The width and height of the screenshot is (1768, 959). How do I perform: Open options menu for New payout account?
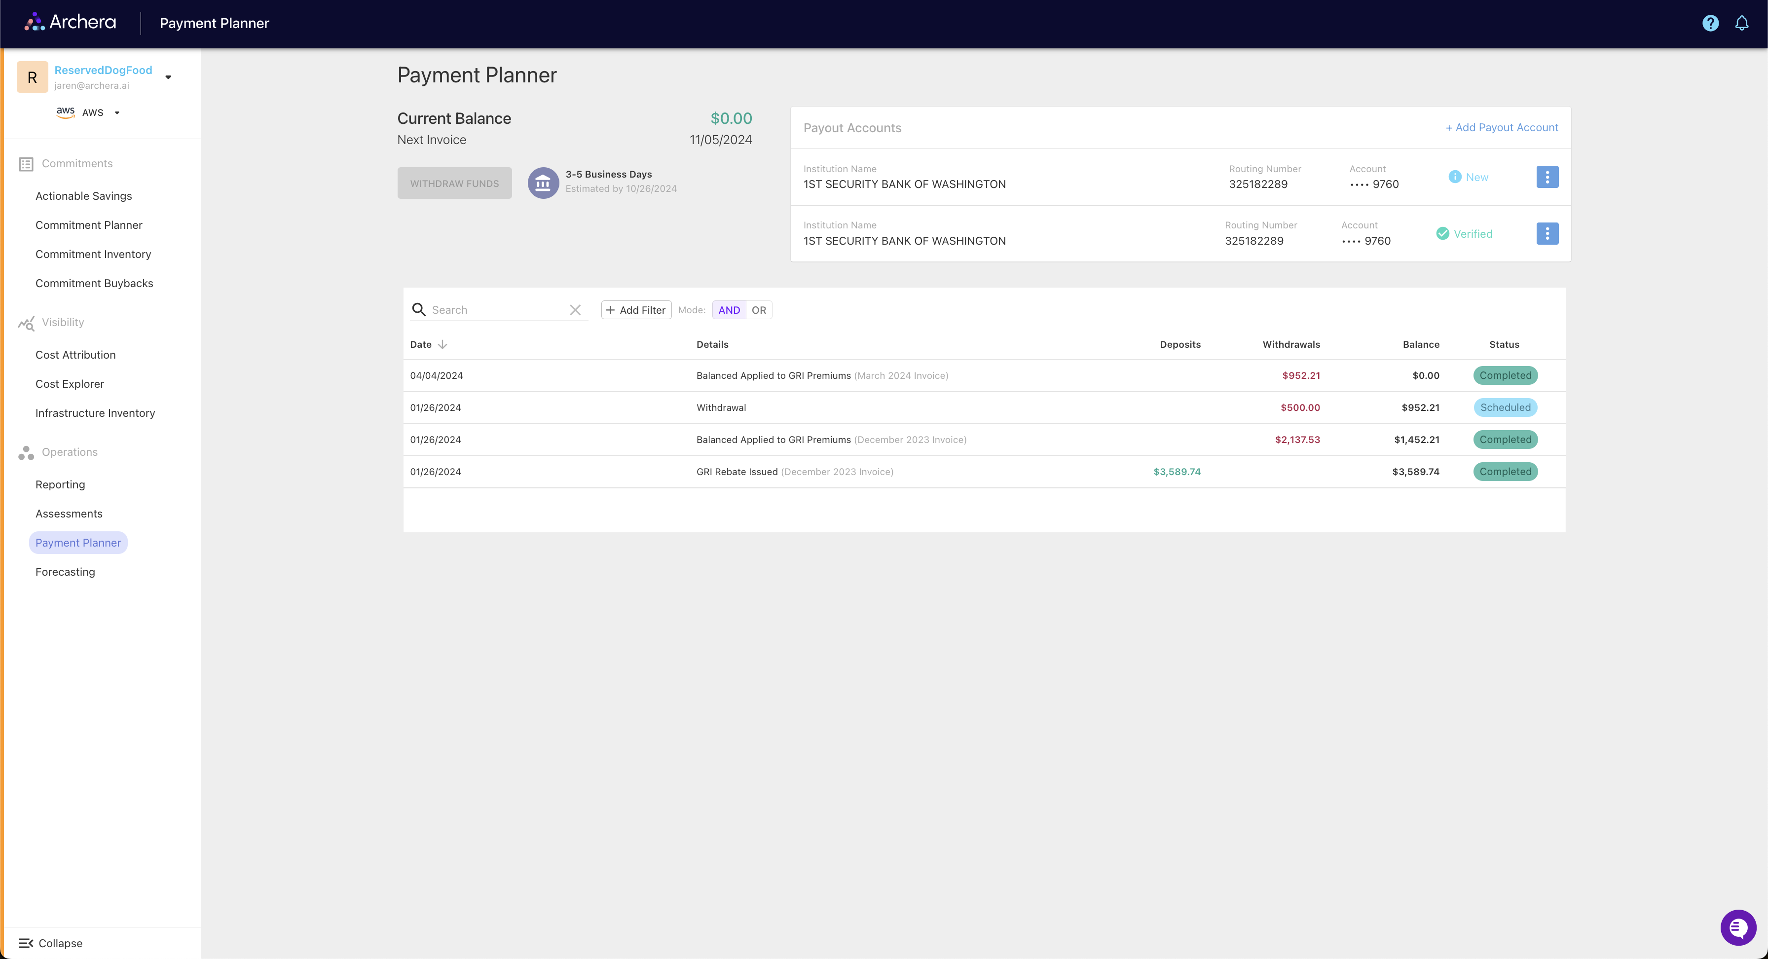1547,177
